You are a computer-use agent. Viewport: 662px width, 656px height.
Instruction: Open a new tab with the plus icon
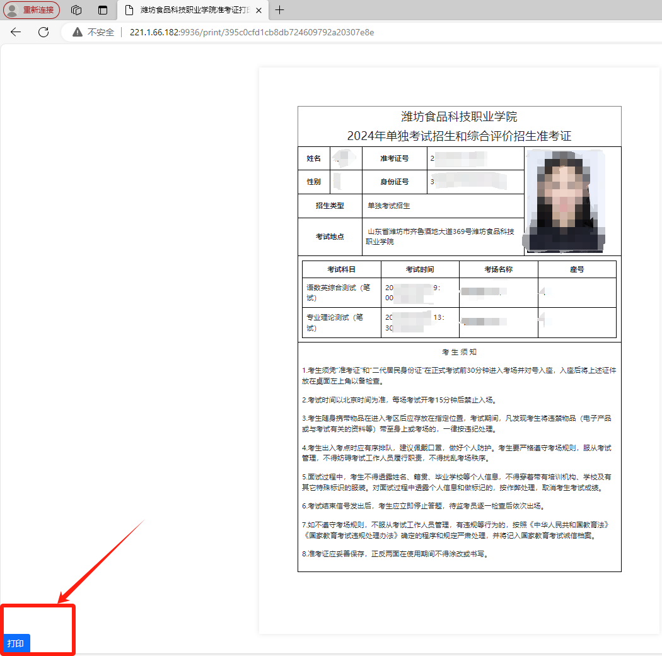point(280,10)
